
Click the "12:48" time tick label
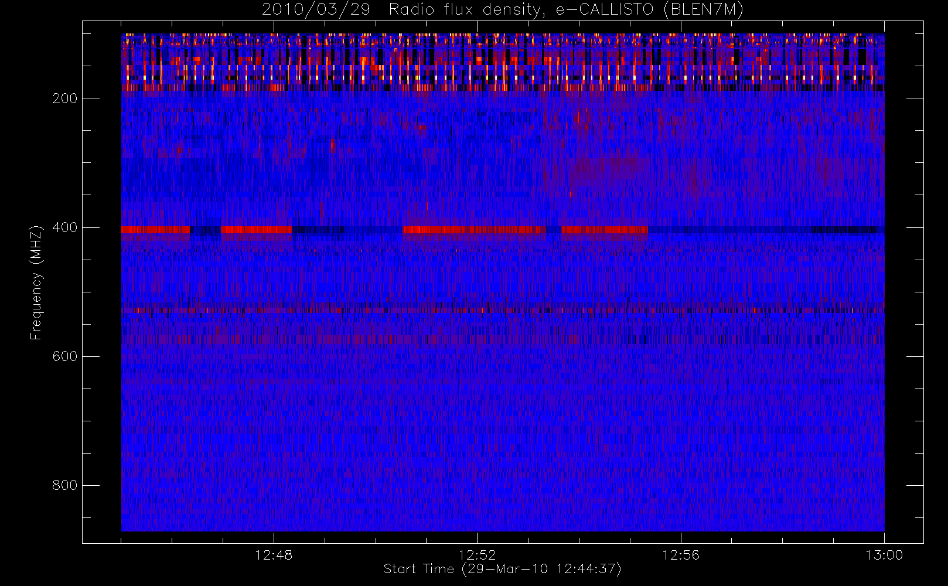tap(274, 555)
